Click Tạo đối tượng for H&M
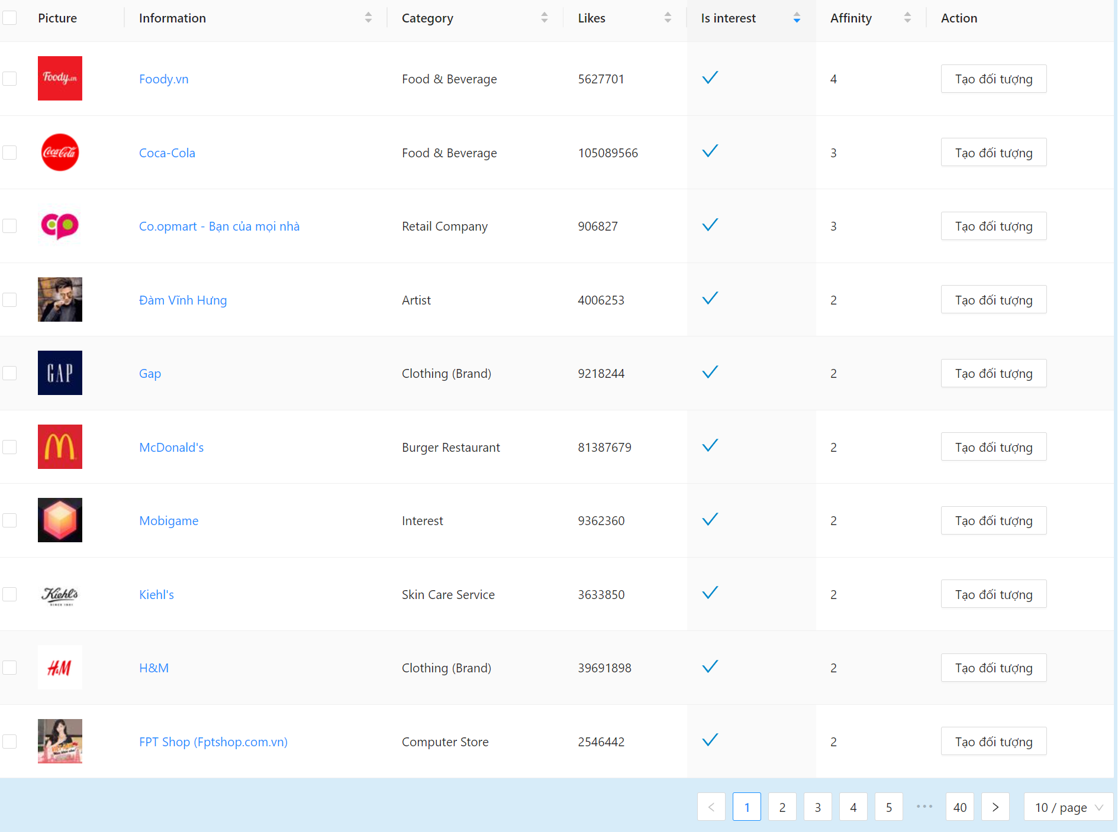The height and width of the screenshot is (832, 1118). tap(994, 668)
